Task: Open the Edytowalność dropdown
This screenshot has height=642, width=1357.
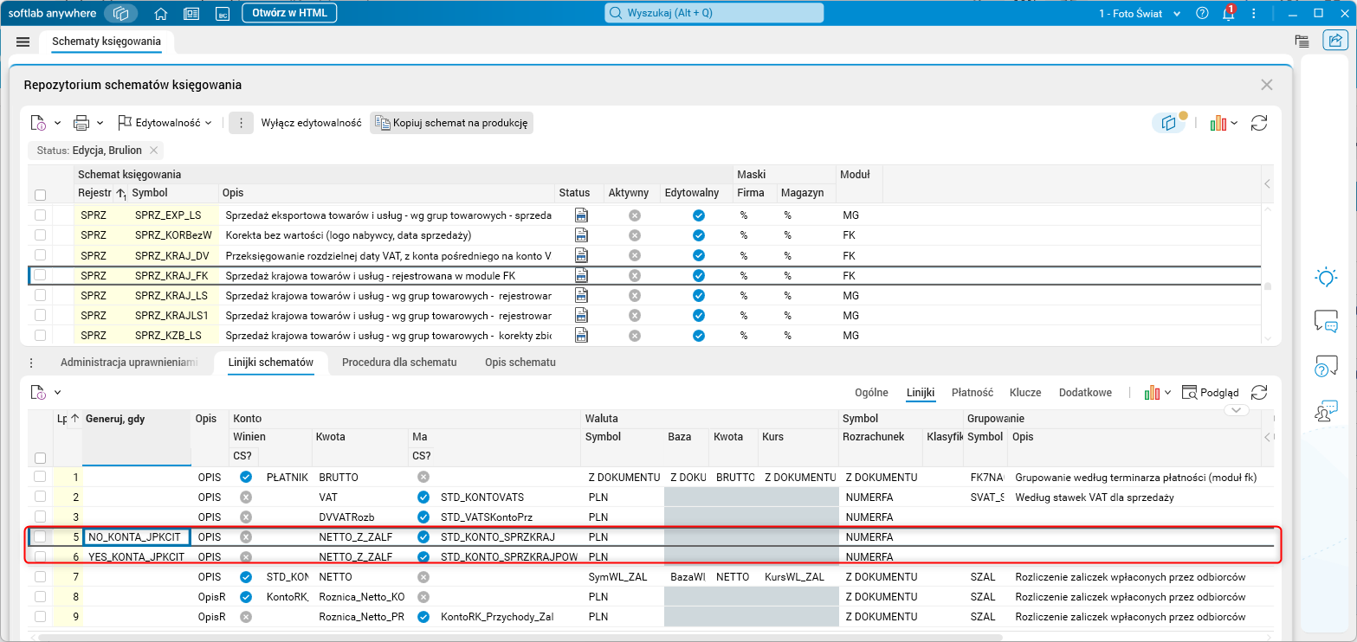Action: click(x=165, y=123)
